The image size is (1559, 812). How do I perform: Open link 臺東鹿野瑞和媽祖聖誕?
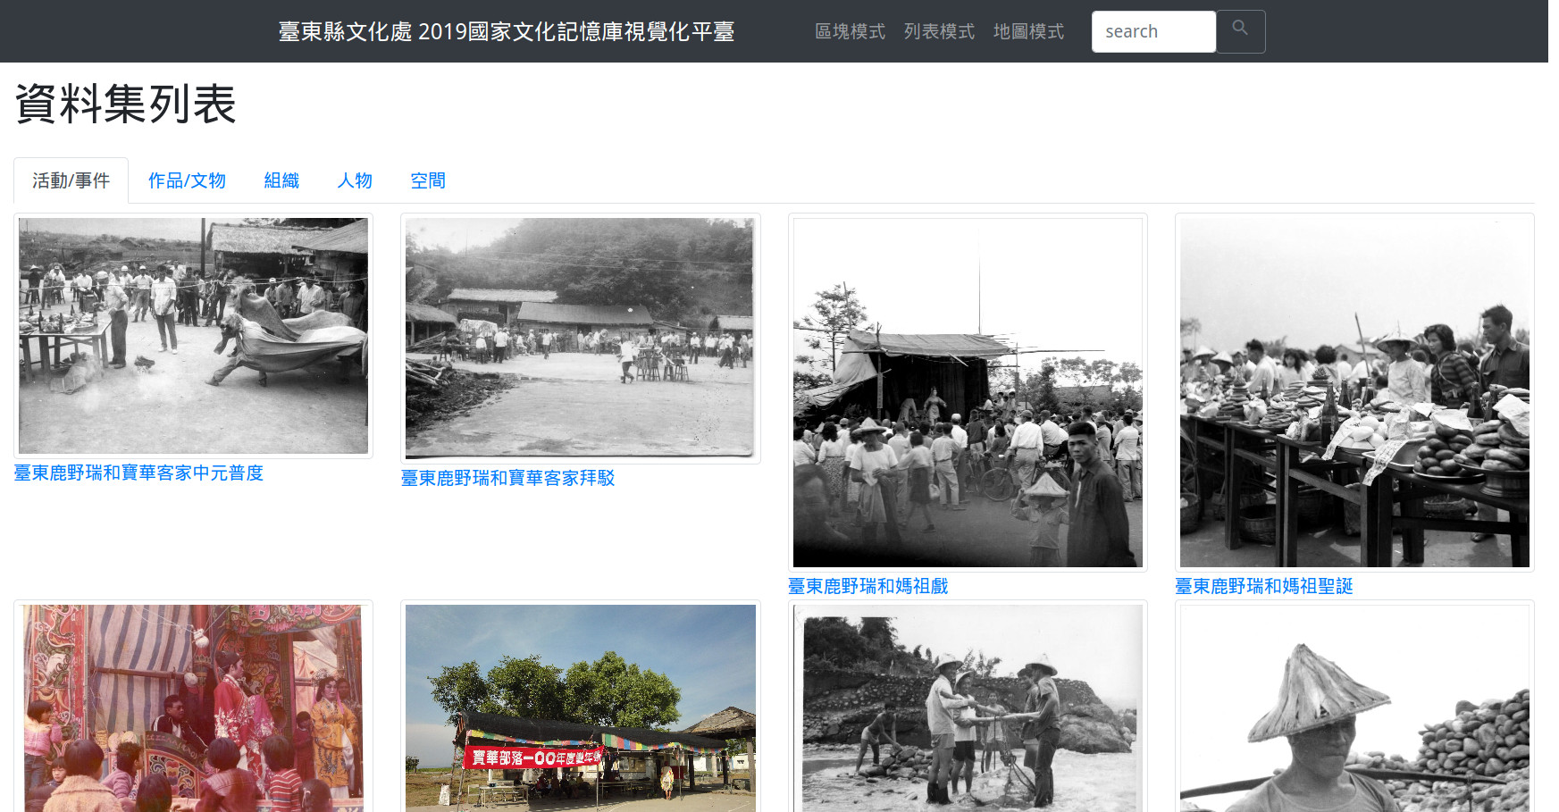point(1263,587)
